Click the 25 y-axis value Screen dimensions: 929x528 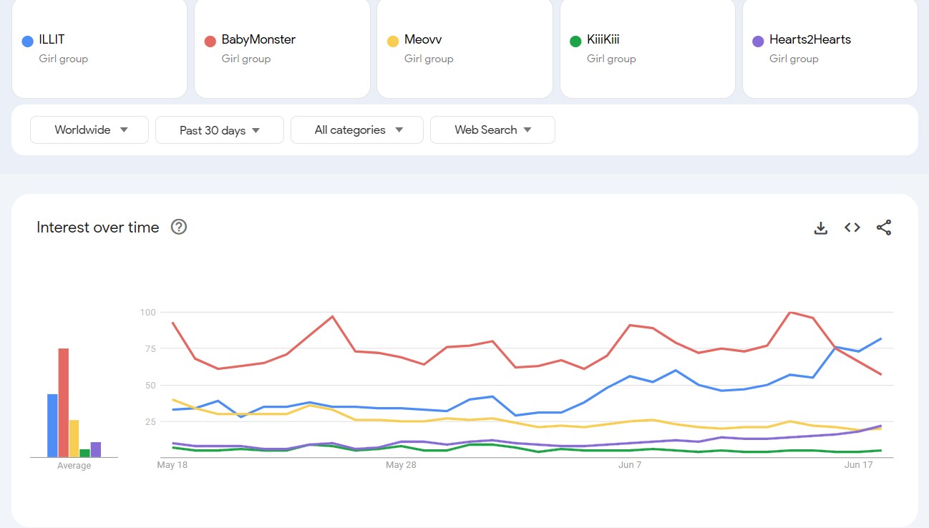coord(150,421)
